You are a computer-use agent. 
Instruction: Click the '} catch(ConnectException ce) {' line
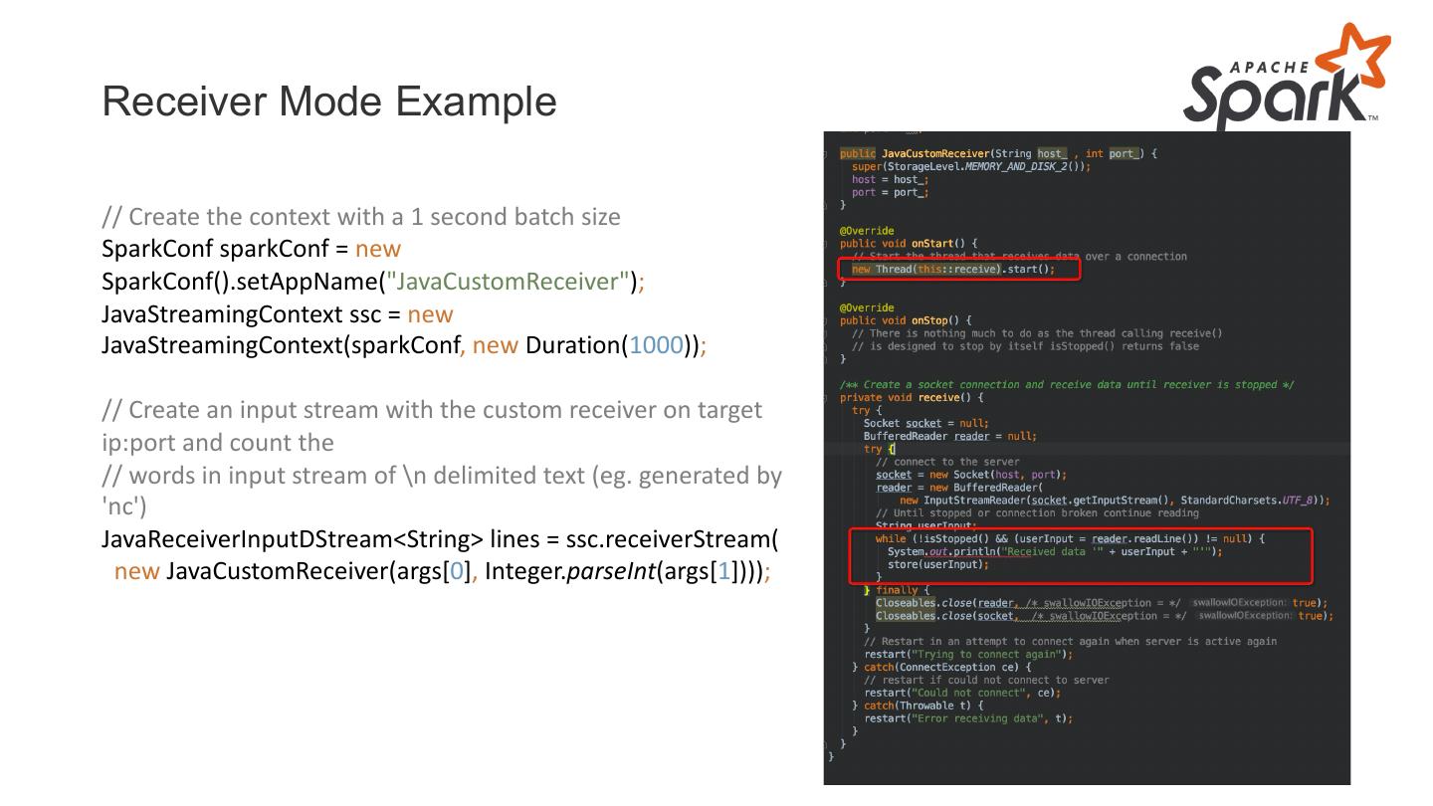[941, 667]
